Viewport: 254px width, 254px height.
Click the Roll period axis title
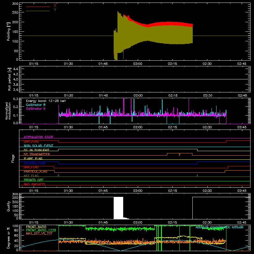(x=10, y=79)
